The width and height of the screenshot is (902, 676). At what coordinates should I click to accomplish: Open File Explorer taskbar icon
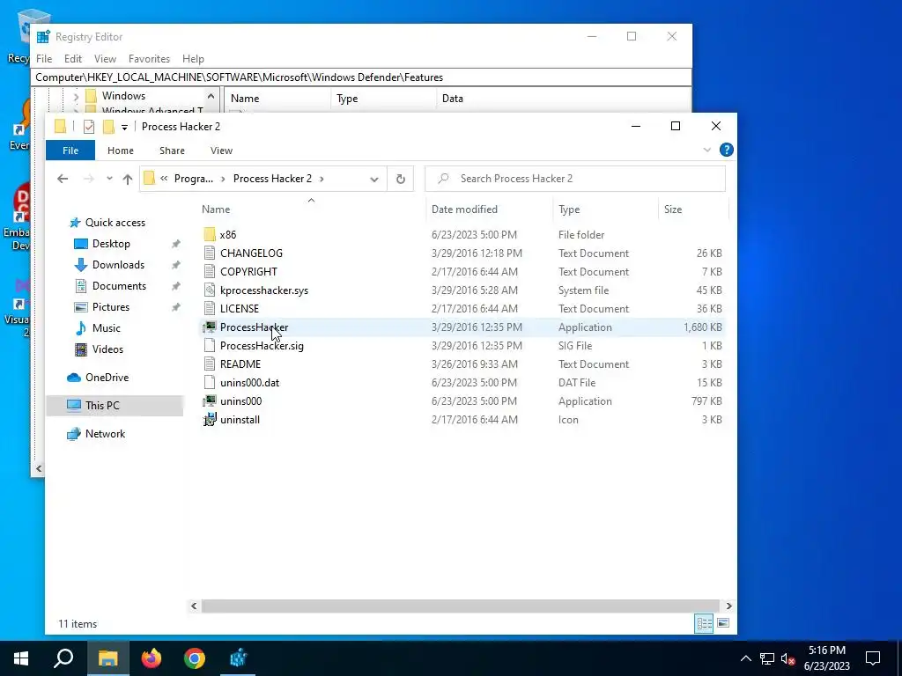coord(107,658)
